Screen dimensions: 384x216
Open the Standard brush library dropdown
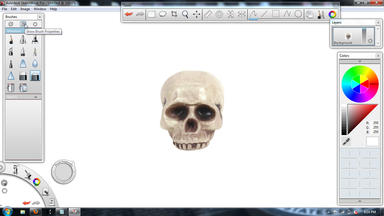tap(14, 31)
